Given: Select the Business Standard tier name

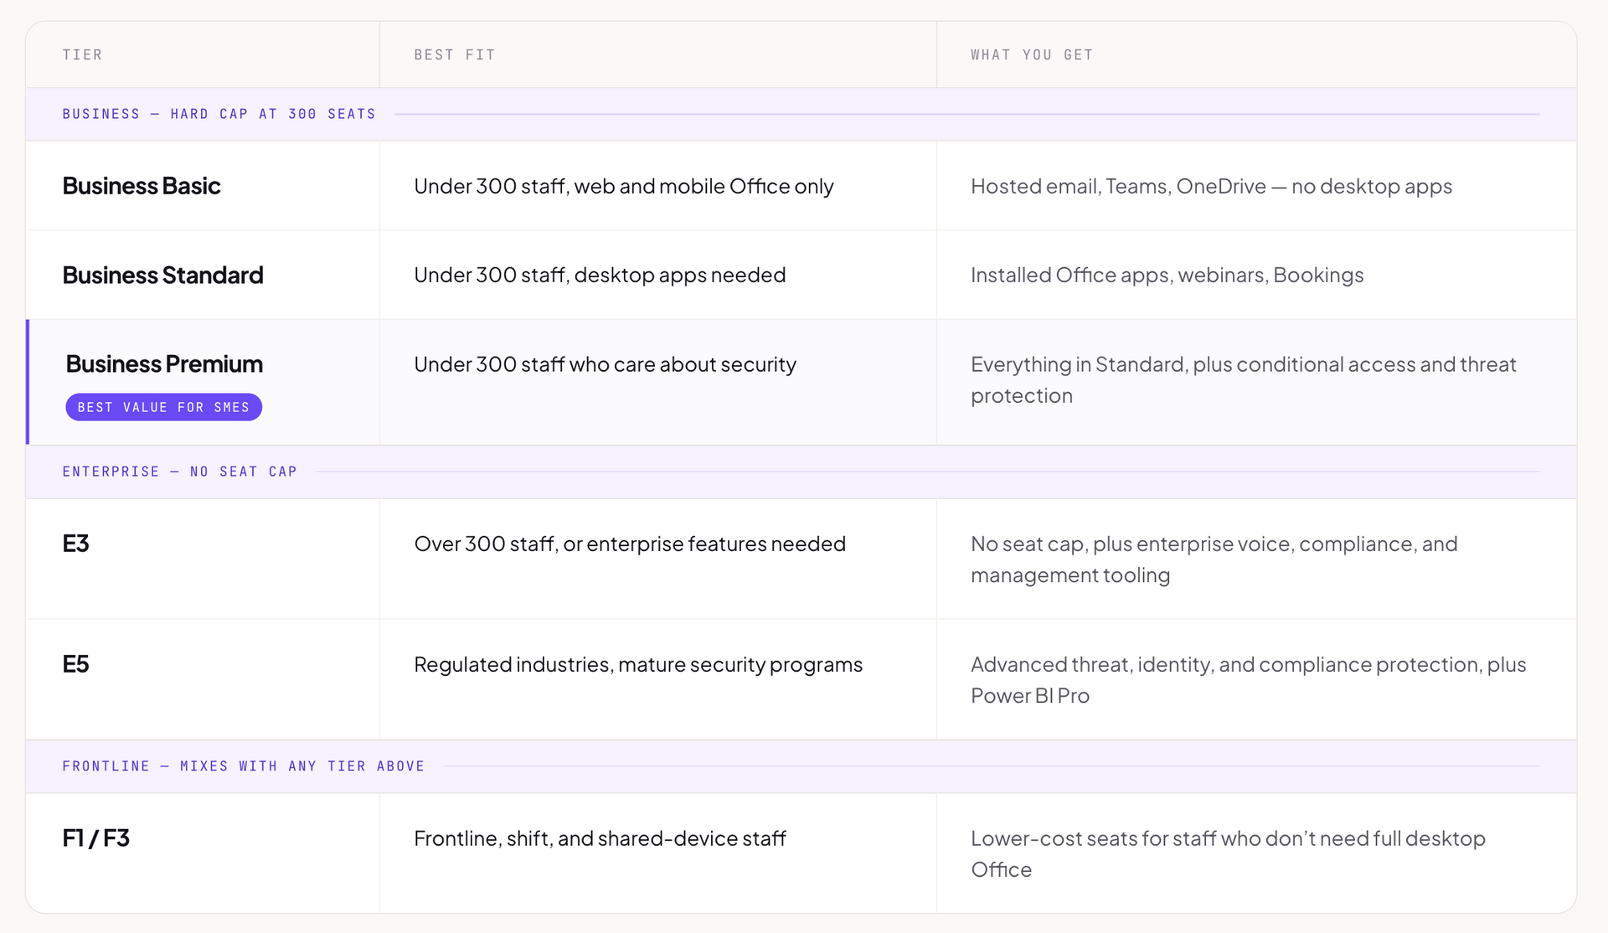Looking at the screenshot, I should click(x=162, y=275).
